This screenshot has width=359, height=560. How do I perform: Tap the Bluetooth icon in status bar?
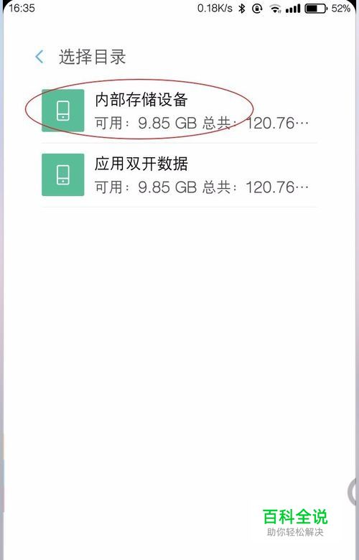pyautogui.click(x=242, y=8)
